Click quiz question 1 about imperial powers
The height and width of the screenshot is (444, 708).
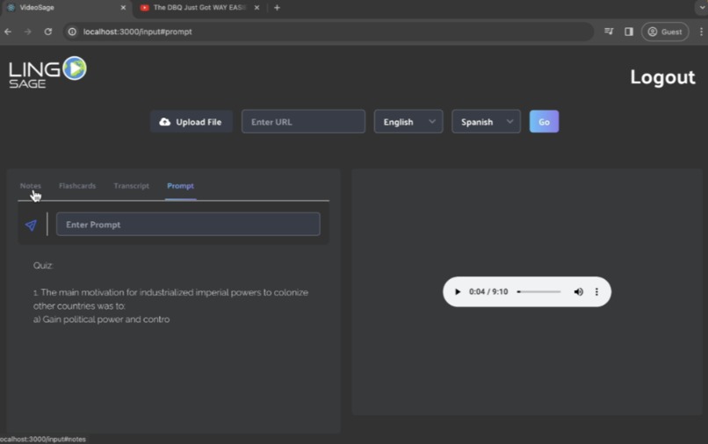[x=170, y=299]
